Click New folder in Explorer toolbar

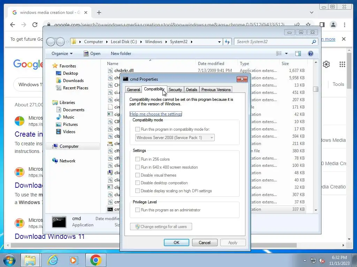[121, 54]
